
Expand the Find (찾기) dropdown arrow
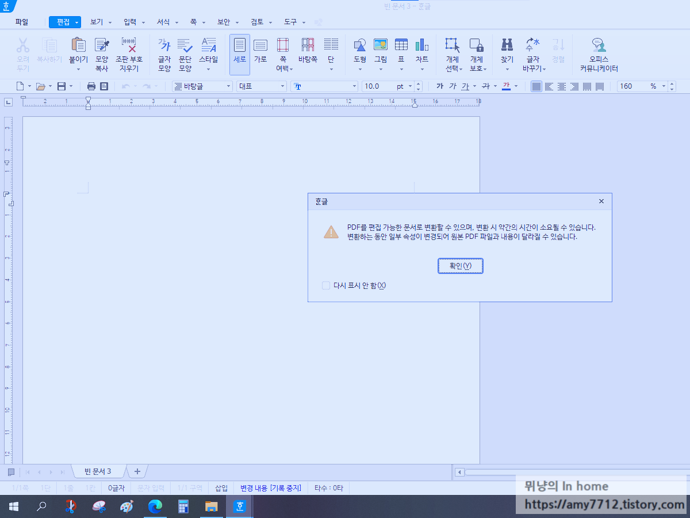coord(507,69)
